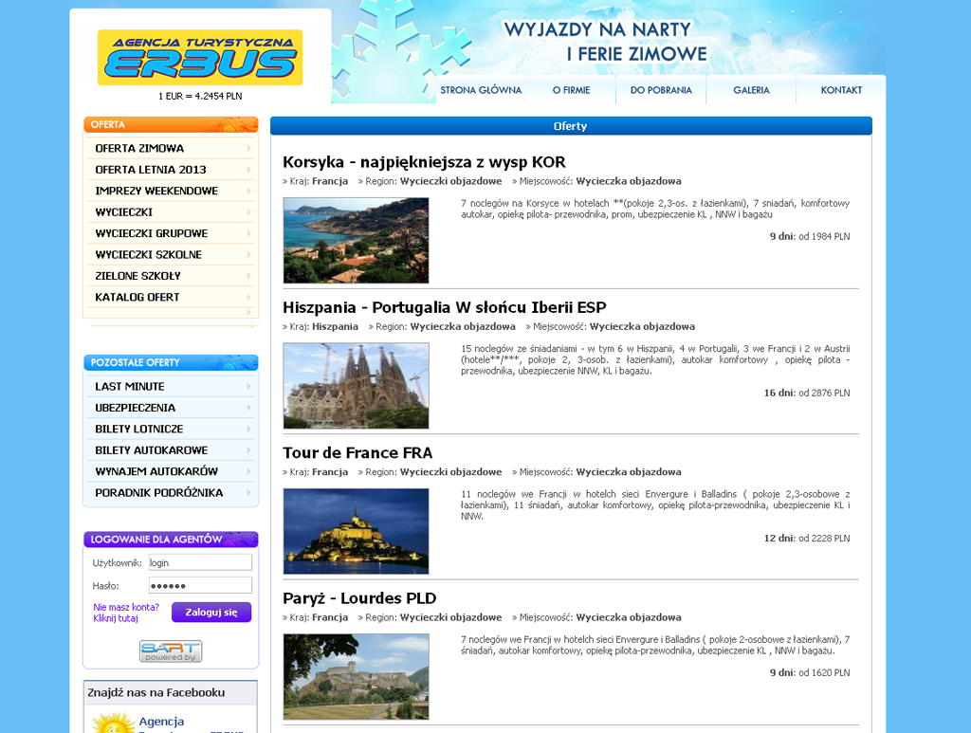The width and height of the screenshot is (971, 733).
Task: Click the Mont Saint-Michel night photo
Action: (356, 531)
